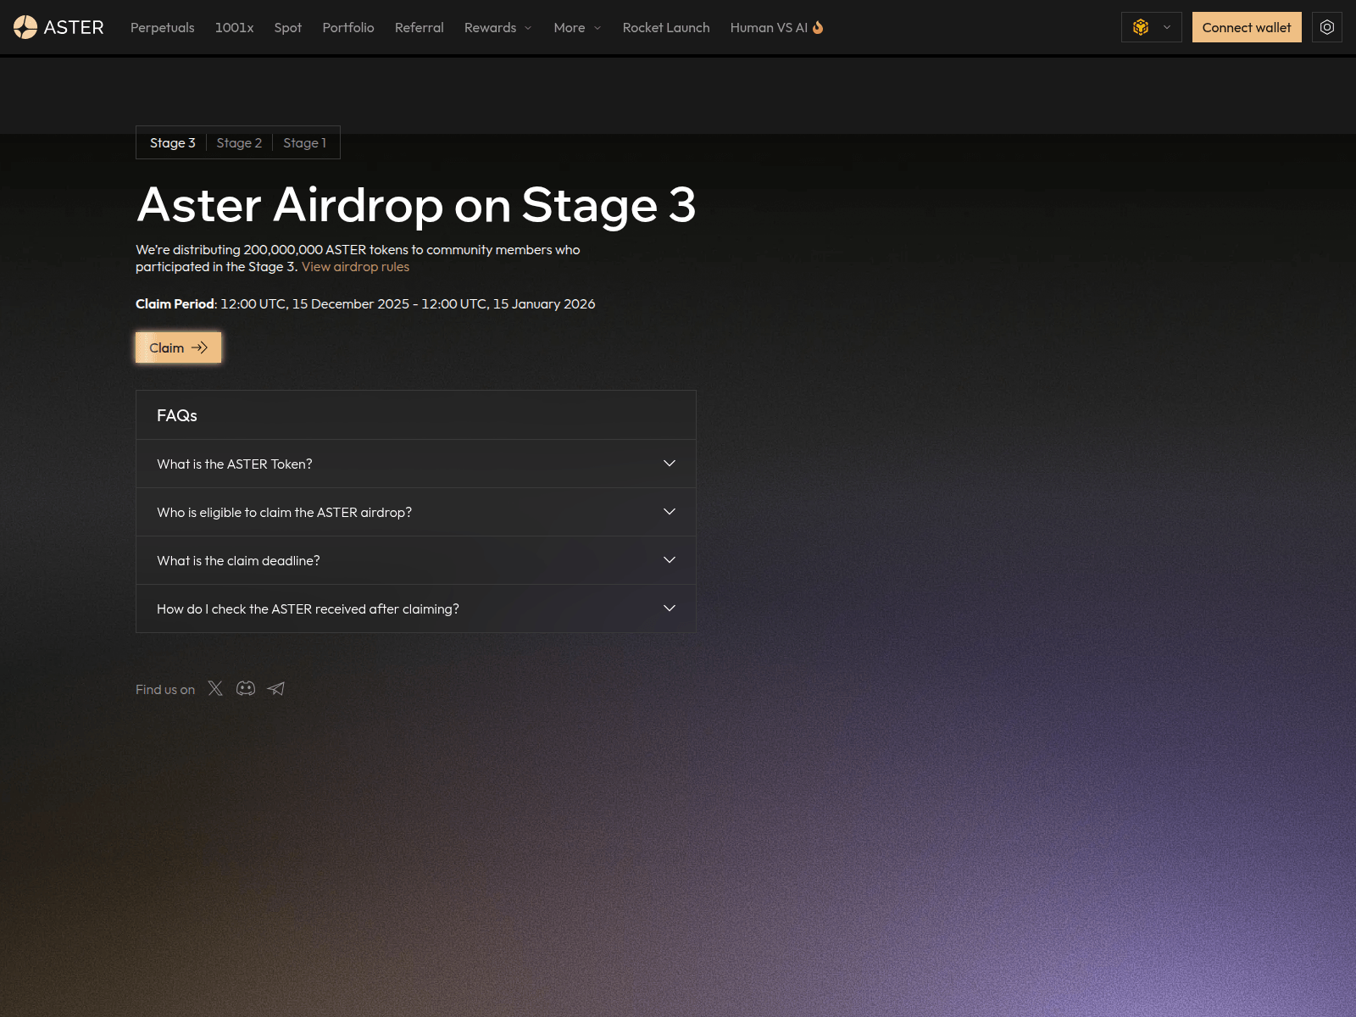The width and height of the screenshot is (1356, 1017).
Task: Open the X (Twitter) social link
Action: [215, 688]
